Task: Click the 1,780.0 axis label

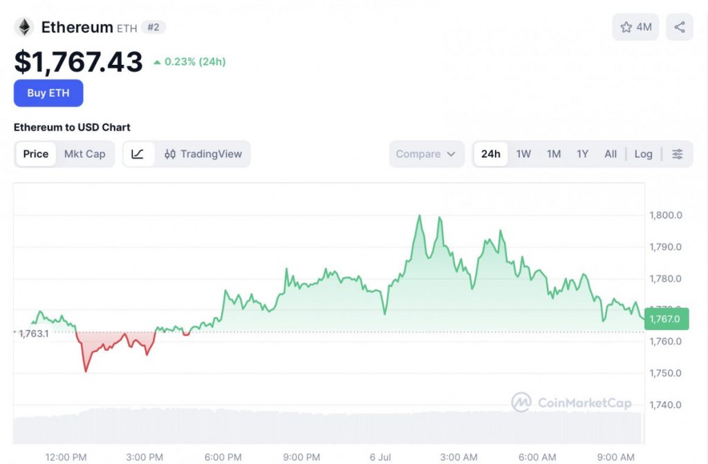Action: coord(665,278)
